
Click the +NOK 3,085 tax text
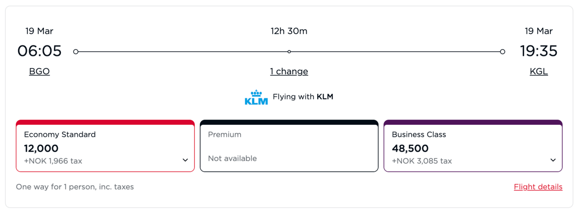point(422,161)
